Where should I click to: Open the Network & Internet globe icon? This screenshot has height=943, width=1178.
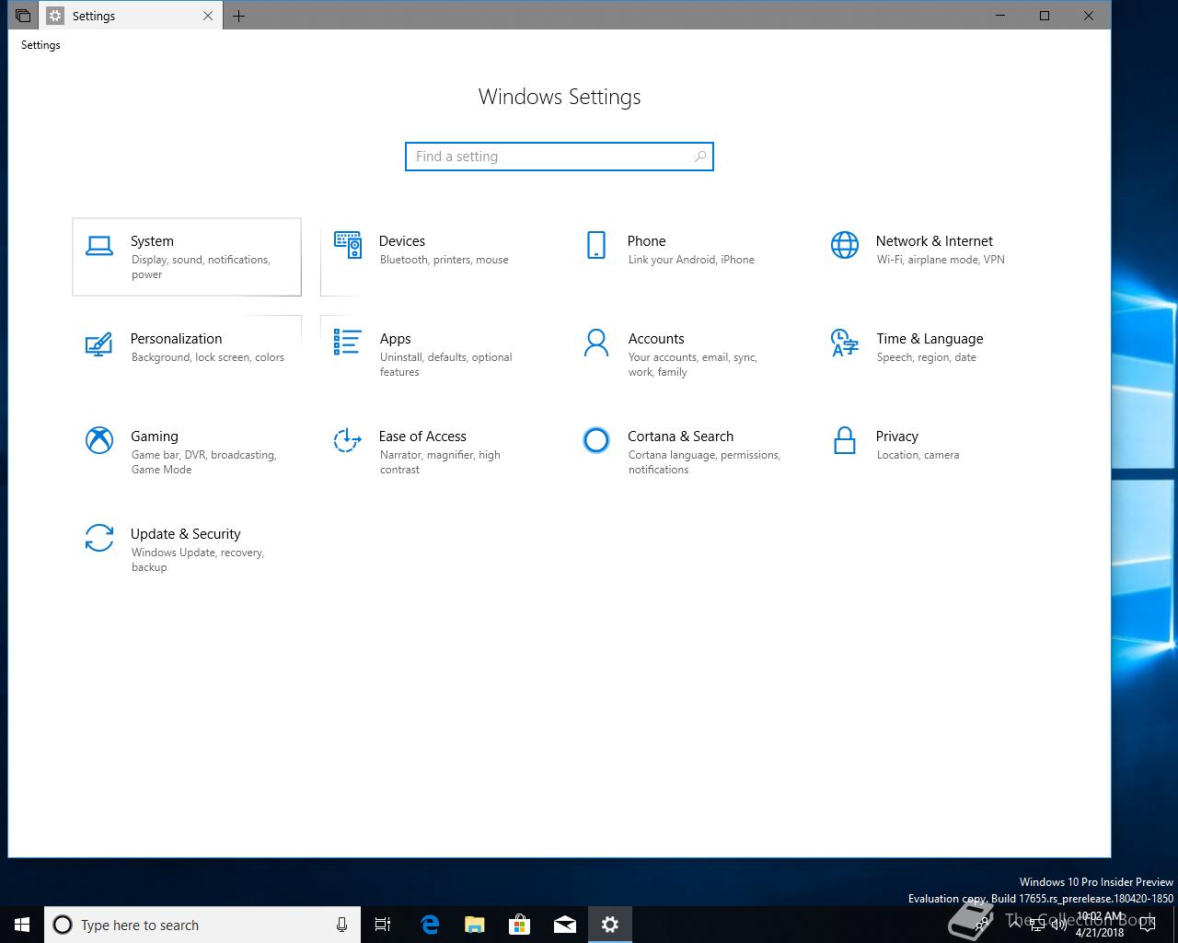(x=845, y=245)
